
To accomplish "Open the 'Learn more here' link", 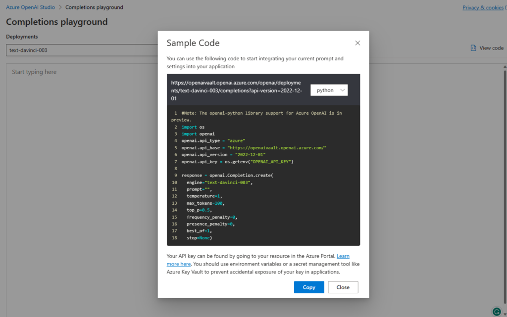I will tap(343, 256).
